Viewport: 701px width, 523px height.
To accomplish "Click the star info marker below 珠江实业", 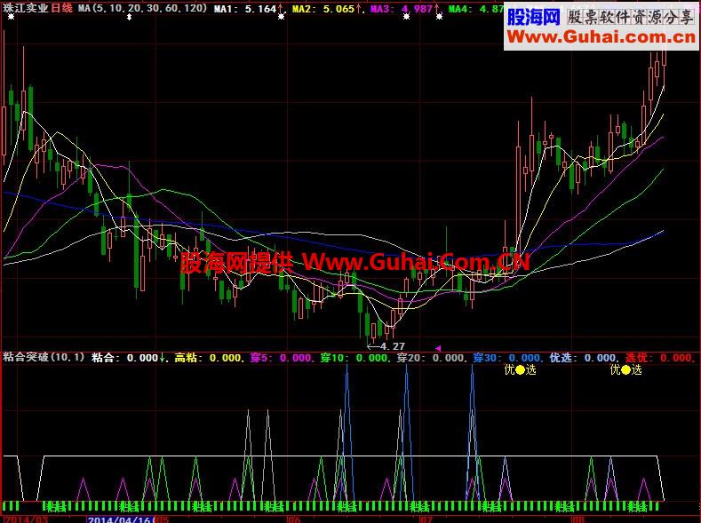I will pos(11,17).
